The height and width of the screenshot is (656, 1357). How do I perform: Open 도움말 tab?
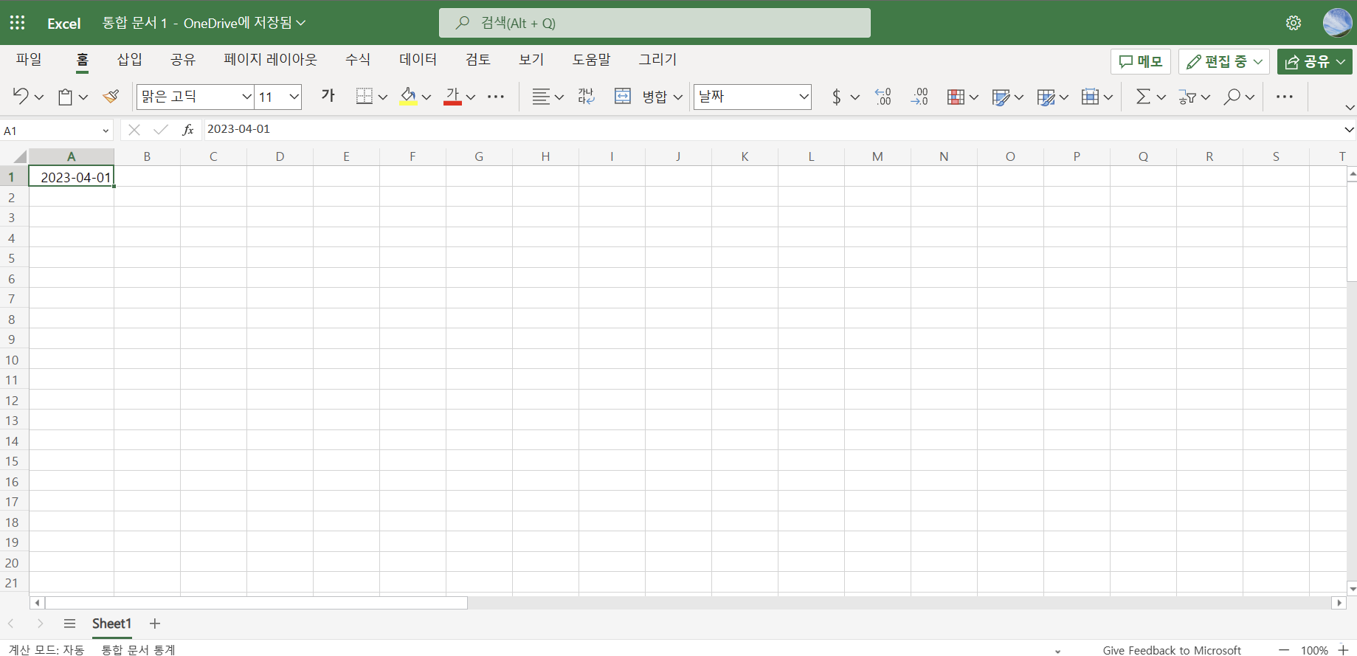[x=592, y=60]
